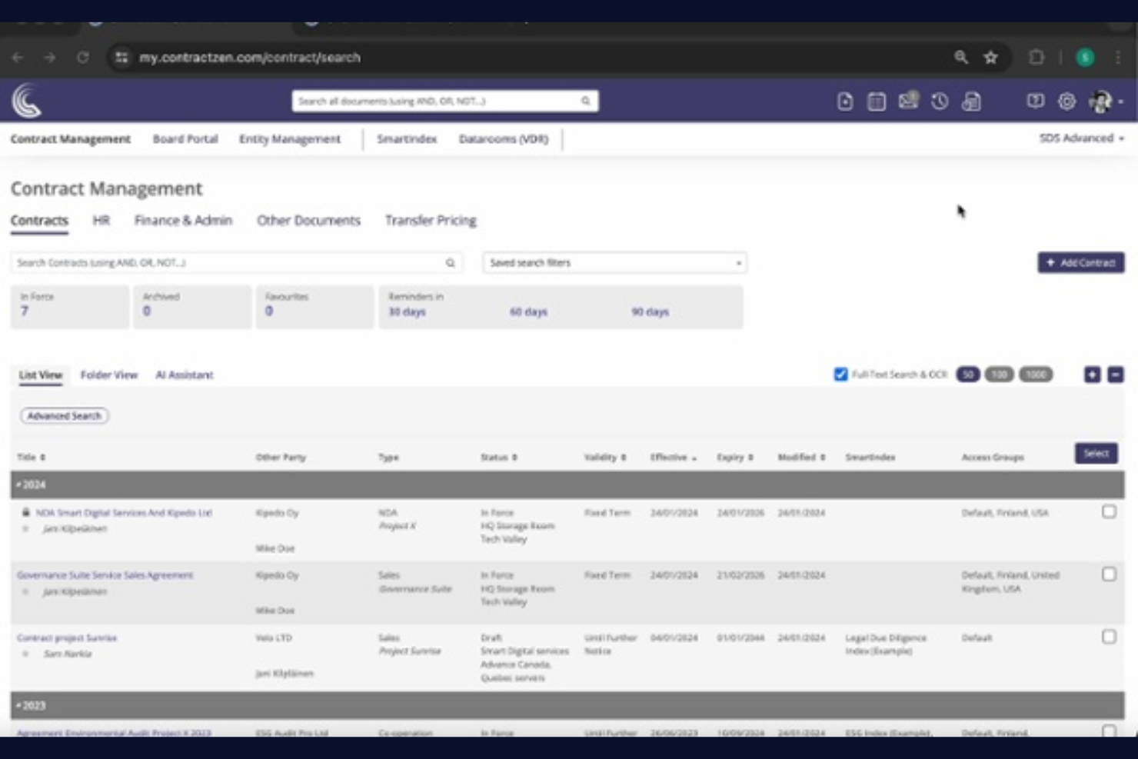
Task: Uncheck the Full Text Search & OCR checkbox
Action: [x=838, y=375]
